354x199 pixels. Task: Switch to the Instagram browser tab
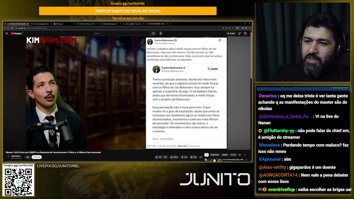[64, 24]
